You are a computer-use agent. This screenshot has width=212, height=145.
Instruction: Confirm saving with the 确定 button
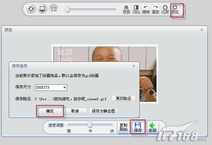coord(50,111)
